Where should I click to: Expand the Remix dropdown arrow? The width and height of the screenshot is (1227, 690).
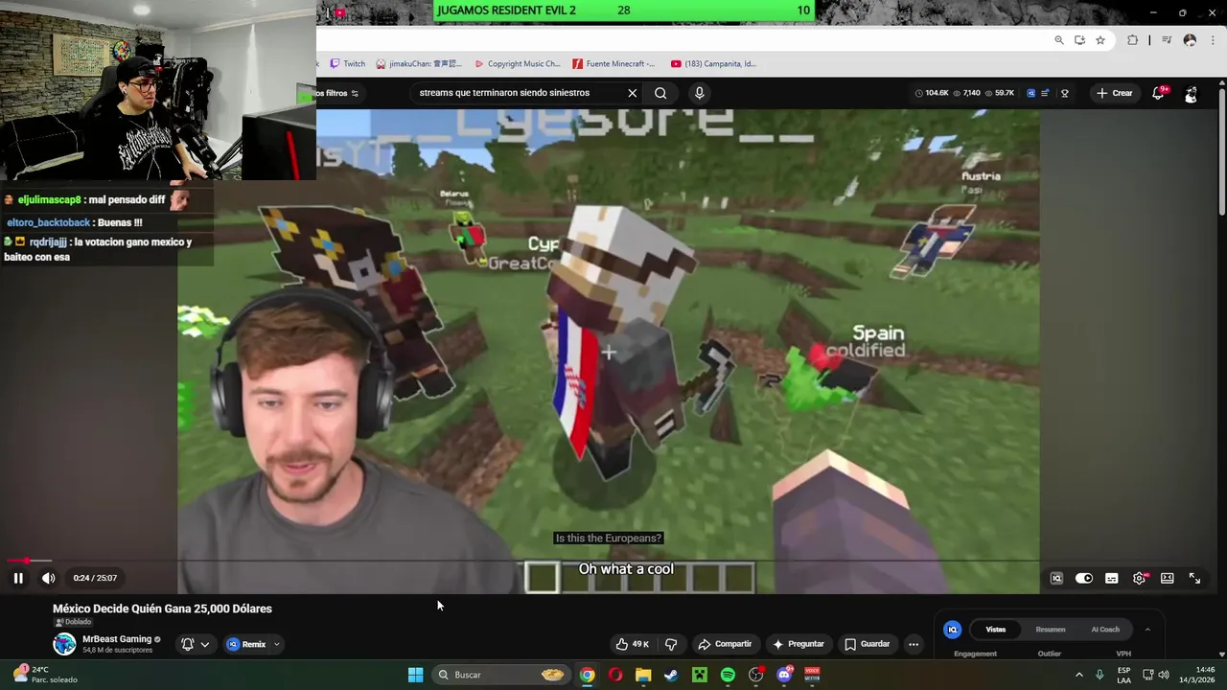coord(276,644)
